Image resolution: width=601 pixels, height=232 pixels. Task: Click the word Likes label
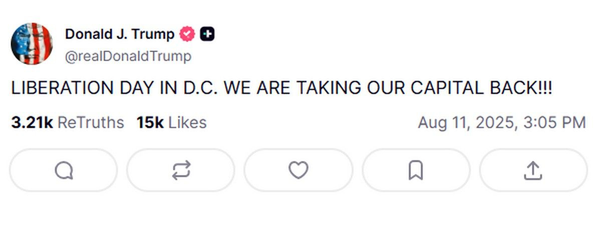(x=187, y=122)
